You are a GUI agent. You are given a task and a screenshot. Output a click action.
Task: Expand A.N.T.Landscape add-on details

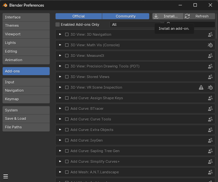(x=60, y=172)
